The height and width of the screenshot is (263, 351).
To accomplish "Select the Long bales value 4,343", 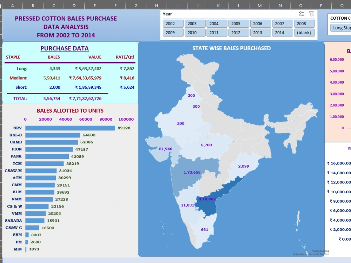I will [55, 69].
